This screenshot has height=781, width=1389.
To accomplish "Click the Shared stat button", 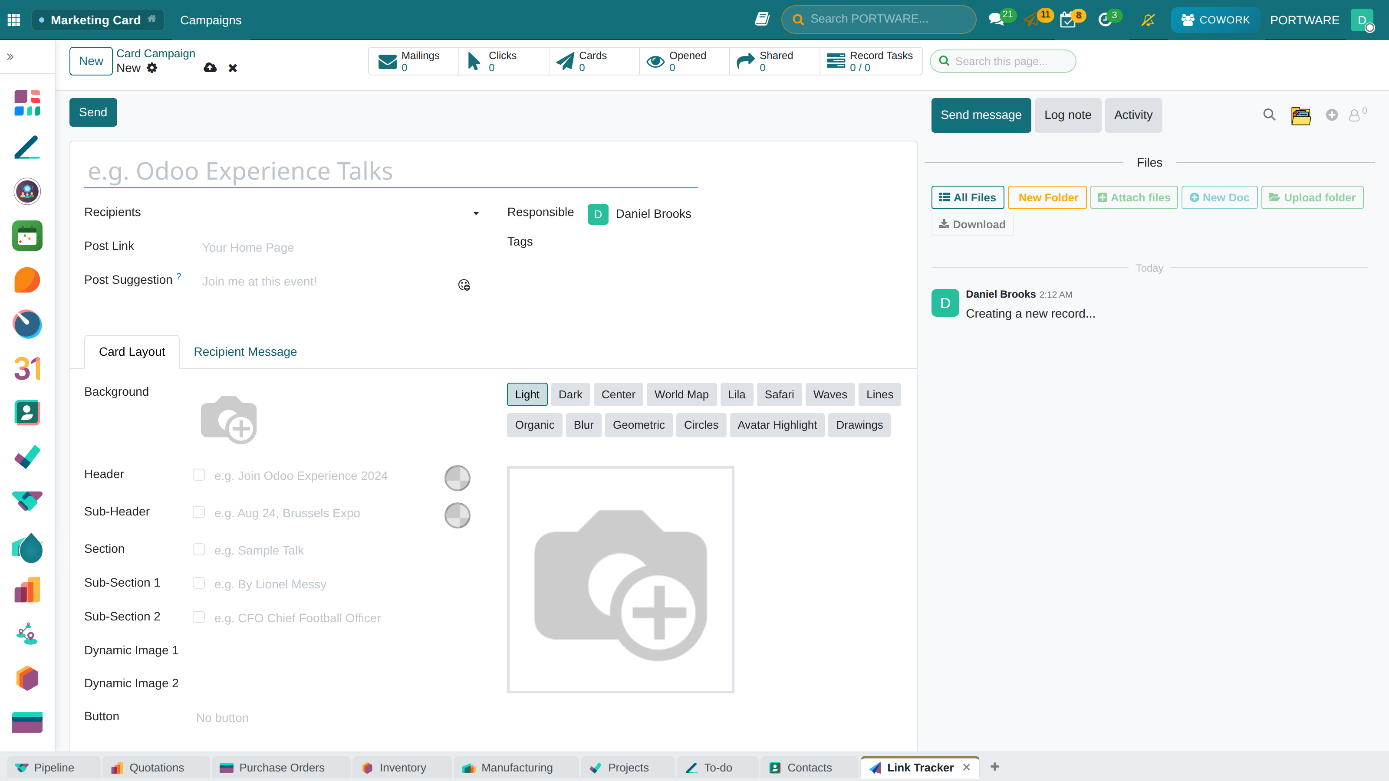I will (x=775, y=62).
